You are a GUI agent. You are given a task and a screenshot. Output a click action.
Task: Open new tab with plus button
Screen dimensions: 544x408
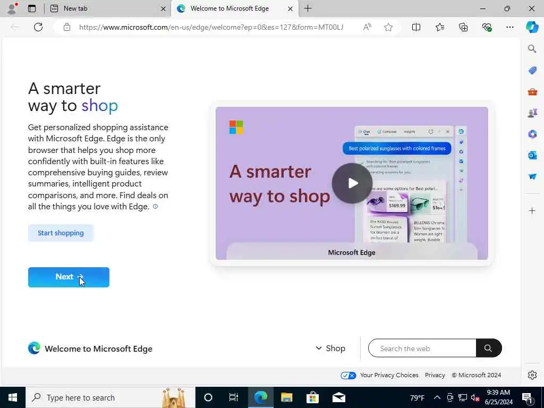click(x=308, y=8)
